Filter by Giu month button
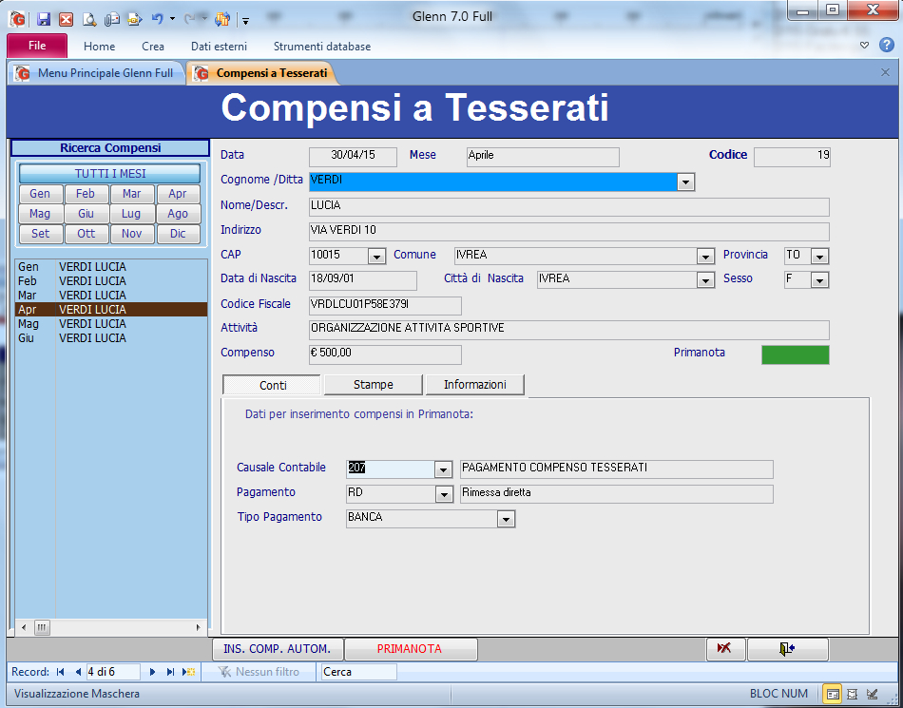The image size is (903, 708). tap(86, 214)
